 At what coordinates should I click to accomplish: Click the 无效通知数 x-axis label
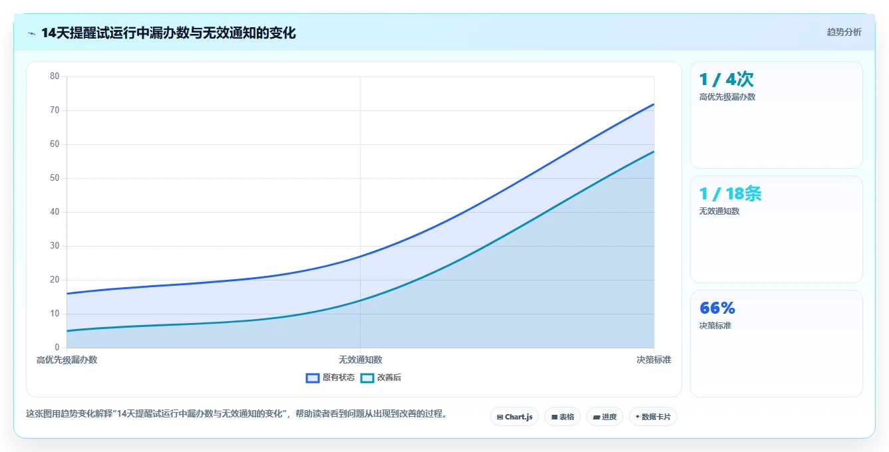coord(361,360)
